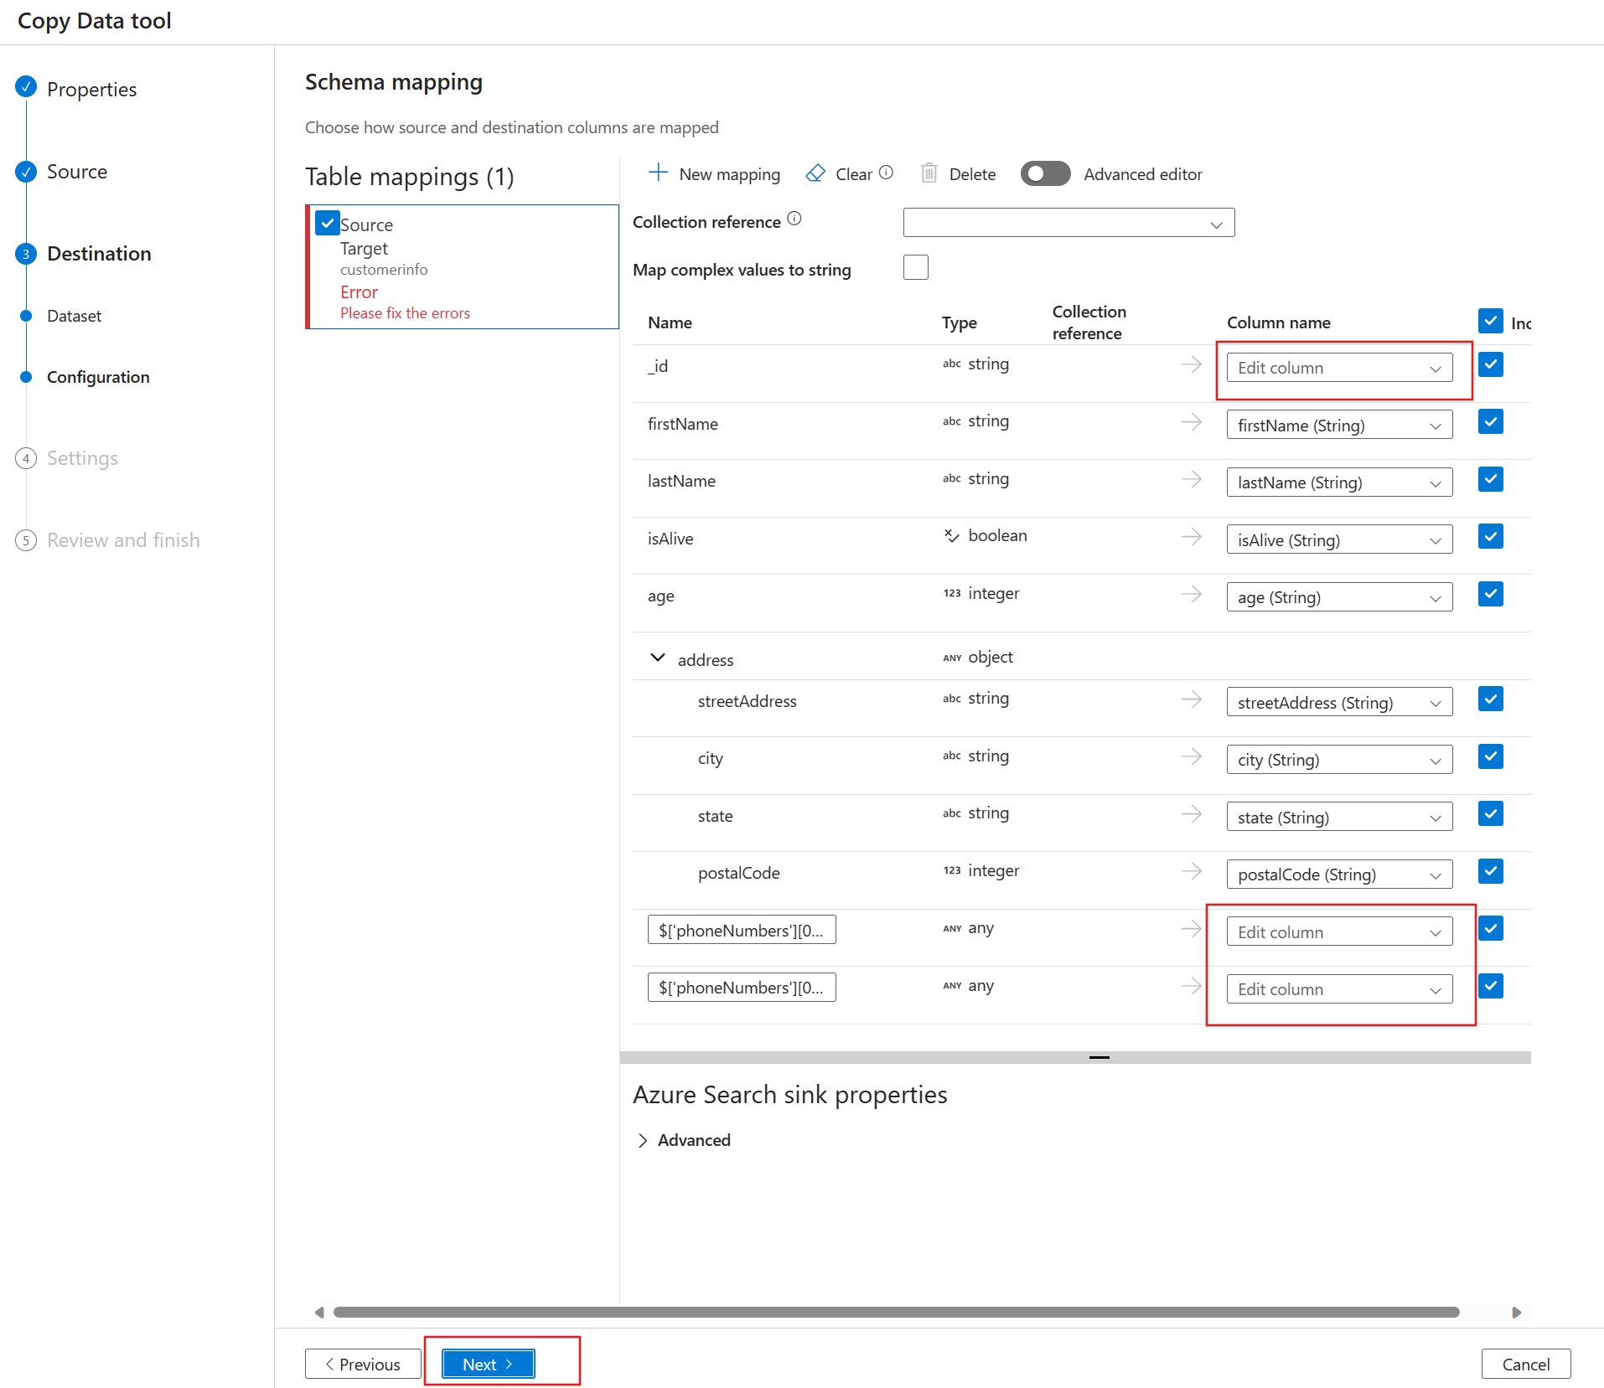The width and height of the screenshot is (1604, 1388).
Task: Click the info icon beside Clear
Action: click(886, 173)
